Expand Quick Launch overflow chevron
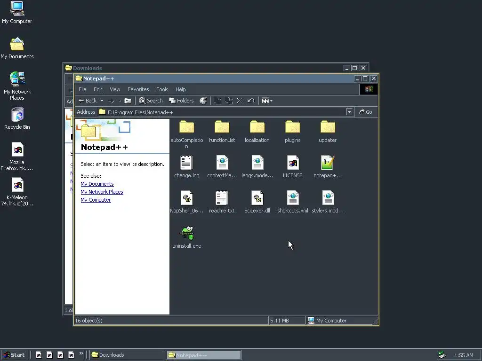 pyautogui.click(x=81, y=353)
